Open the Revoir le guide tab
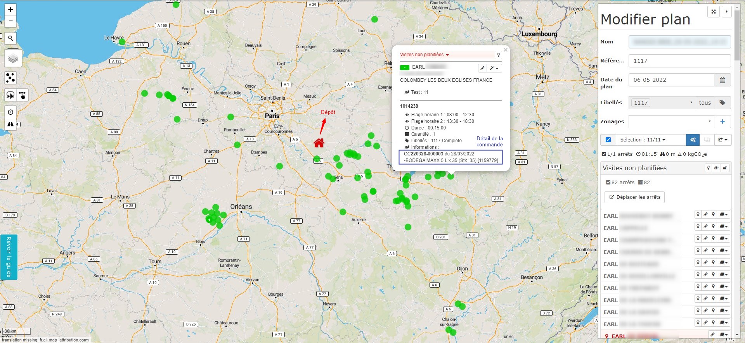 click(x=9, y=257)
